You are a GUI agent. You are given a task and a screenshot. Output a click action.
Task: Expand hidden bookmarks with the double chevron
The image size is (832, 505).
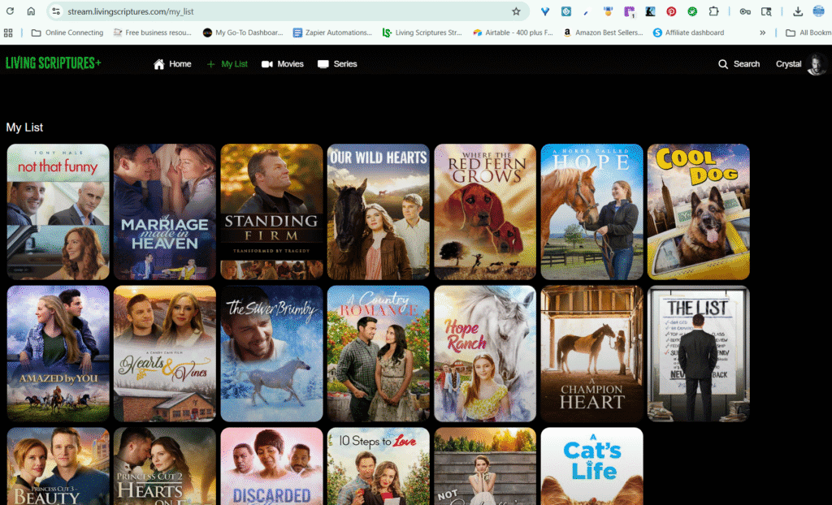[762, 32]
